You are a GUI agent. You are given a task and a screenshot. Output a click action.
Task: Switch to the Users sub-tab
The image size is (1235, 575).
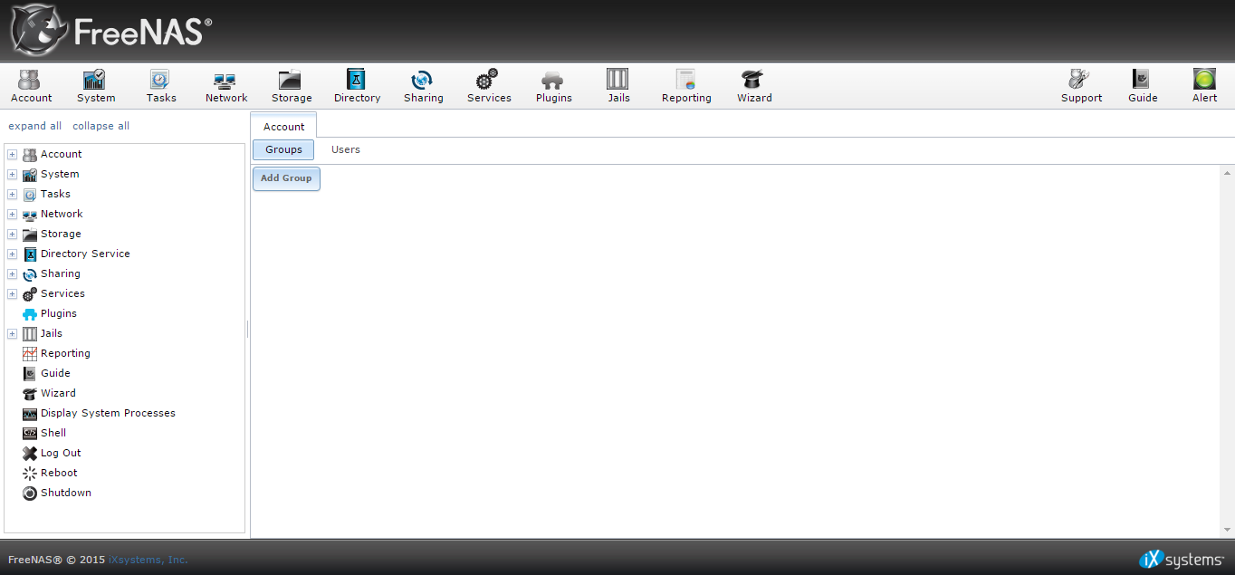pyautogui.click(x=346, y=149)
